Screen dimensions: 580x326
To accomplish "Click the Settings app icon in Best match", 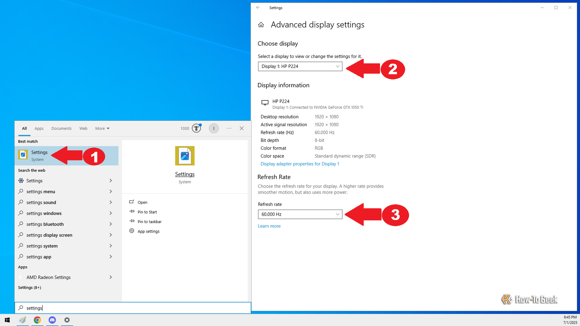I will click(23, 155).
